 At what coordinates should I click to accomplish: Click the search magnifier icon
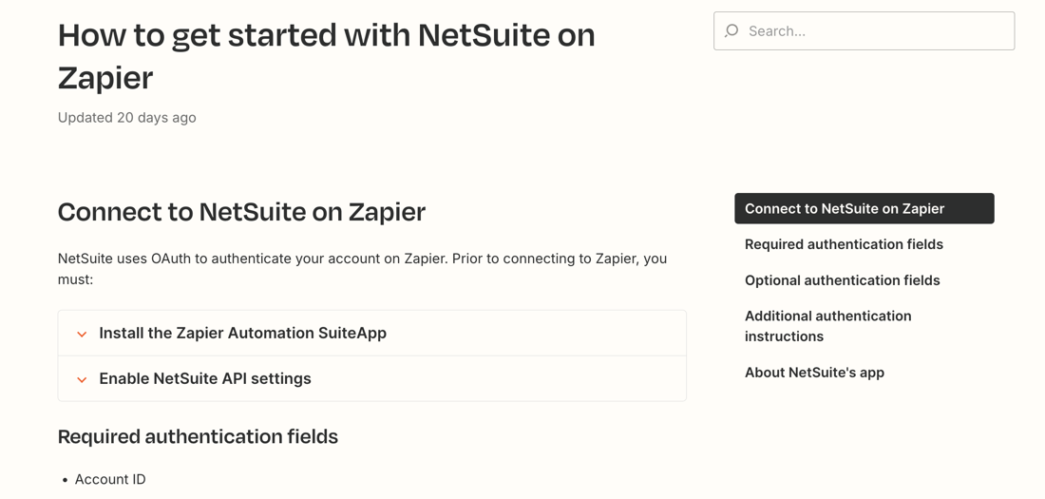coord(731,31)
